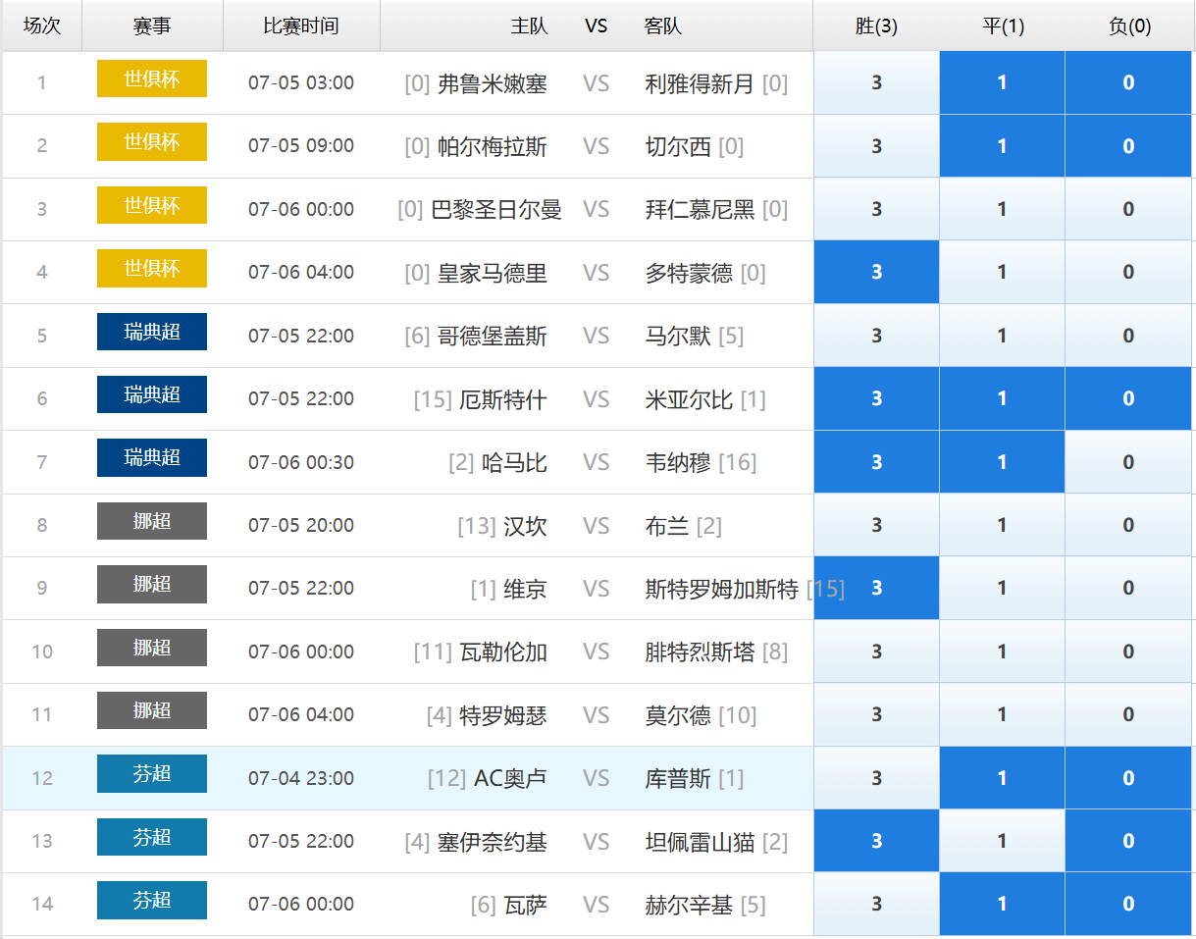
Task: Click away team 切尔西
Action: tap(678, 146)
